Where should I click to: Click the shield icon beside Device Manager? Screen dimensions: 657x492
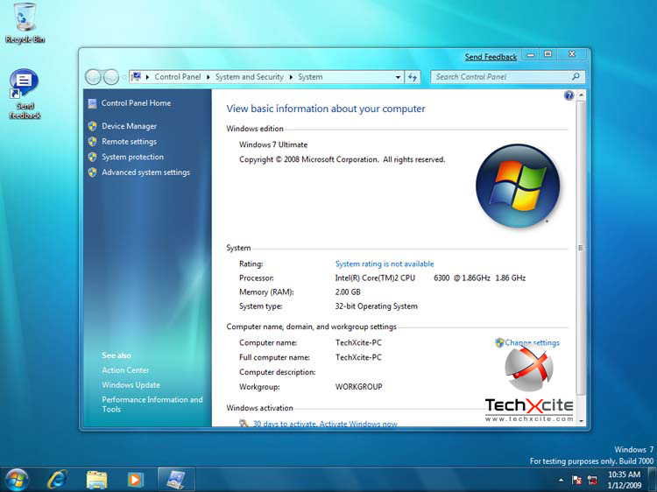click(x=92, y=126)
